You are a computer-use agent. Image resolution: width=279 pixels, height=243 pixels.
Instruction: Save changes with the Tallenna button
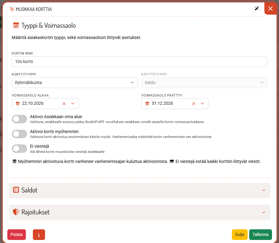260,235
